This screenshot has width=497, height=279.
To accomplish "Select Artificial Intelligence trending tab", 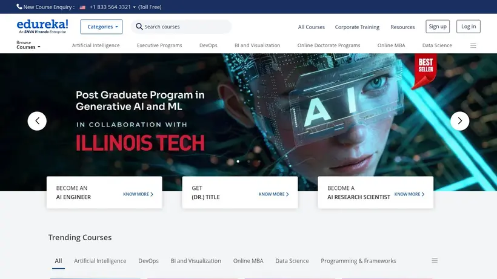I will tap(100, 261).
